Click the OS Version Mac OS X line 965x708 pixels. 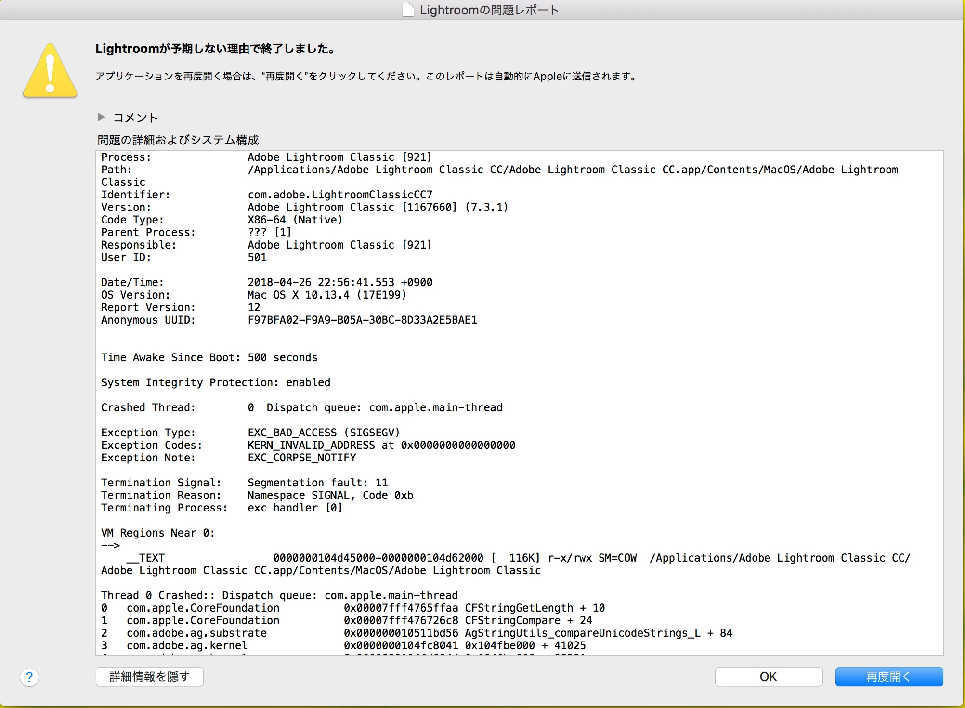click(x=327, y=295)
